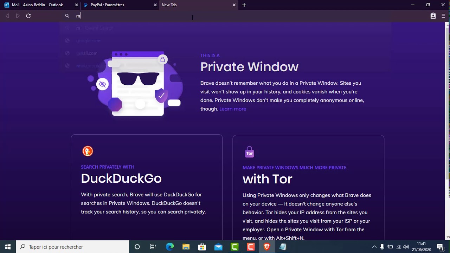Viewport: 450px width, 253px height.
Task: Click the microphone tray icon
Action: tap(382, 247)
